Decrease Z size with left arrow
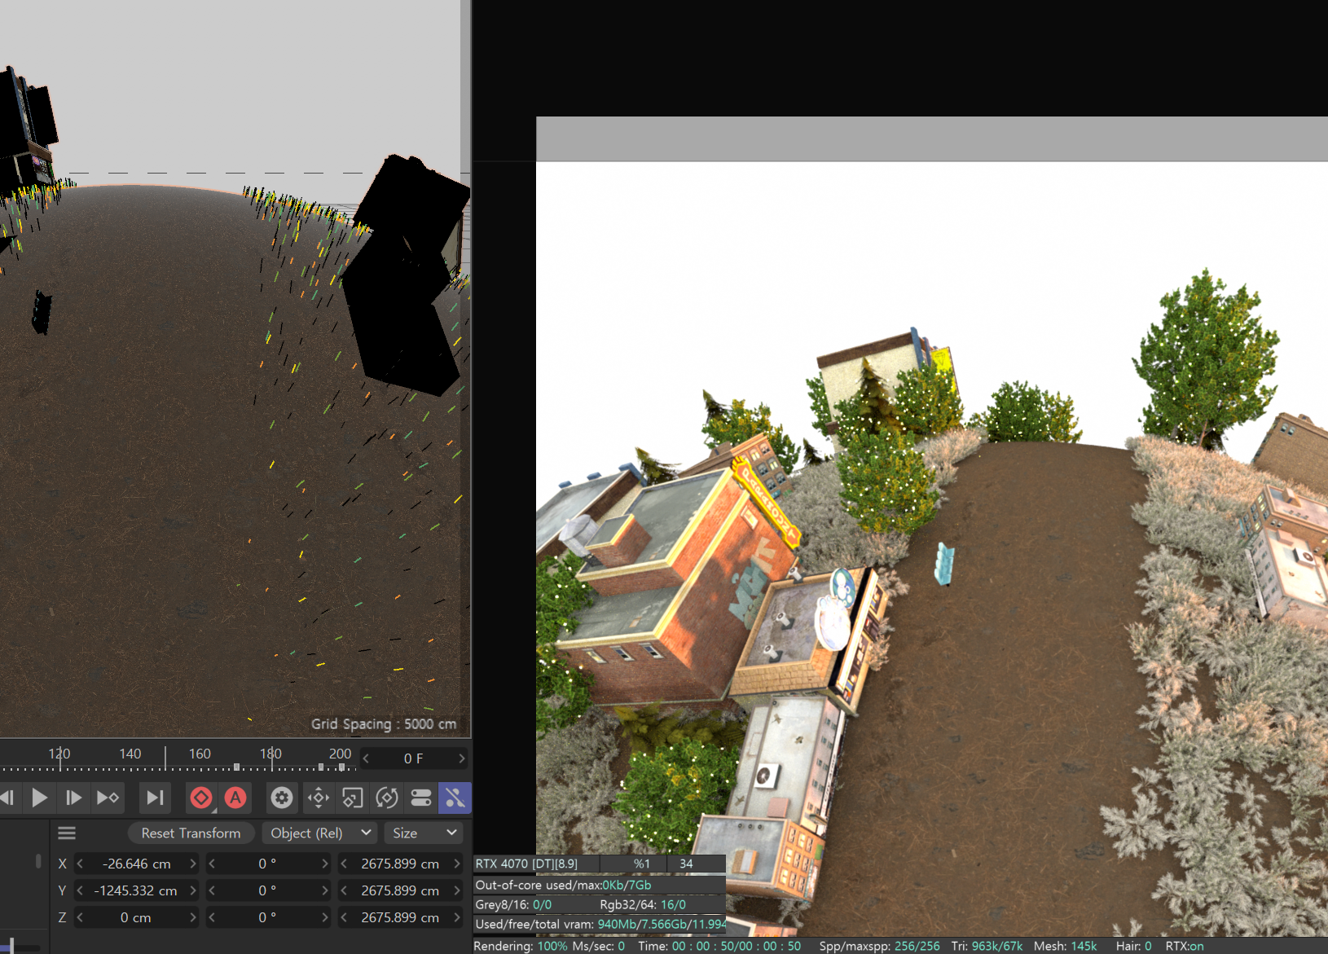The image size is (1328, 954). coord(344,917)
